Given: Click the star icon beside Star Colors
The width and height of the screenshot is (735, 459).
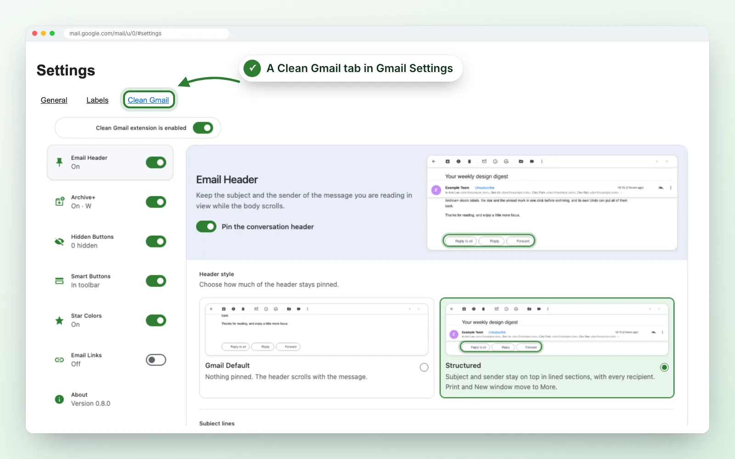Looking at the screenshot, I should pos(59,320).
